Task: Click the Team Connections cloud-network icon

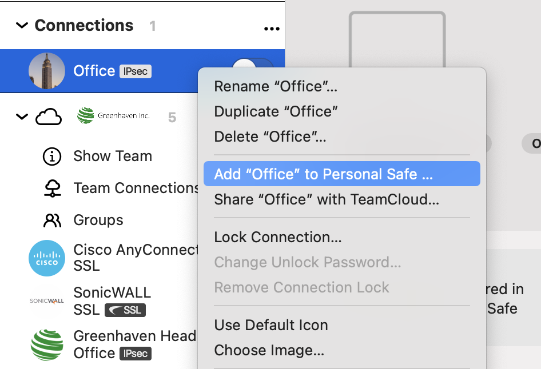Action: coord(53,188)
